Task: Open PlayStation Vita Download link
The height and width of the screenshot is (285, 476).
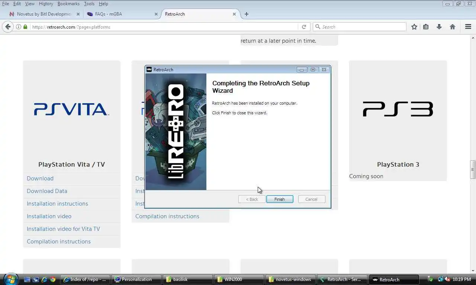Action: coord(40,178)
